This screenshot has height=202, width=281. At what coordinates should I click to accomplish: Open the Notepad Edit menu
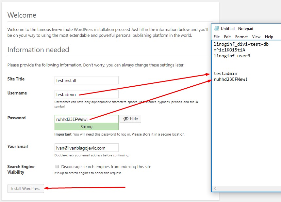(x=227, y=37)
